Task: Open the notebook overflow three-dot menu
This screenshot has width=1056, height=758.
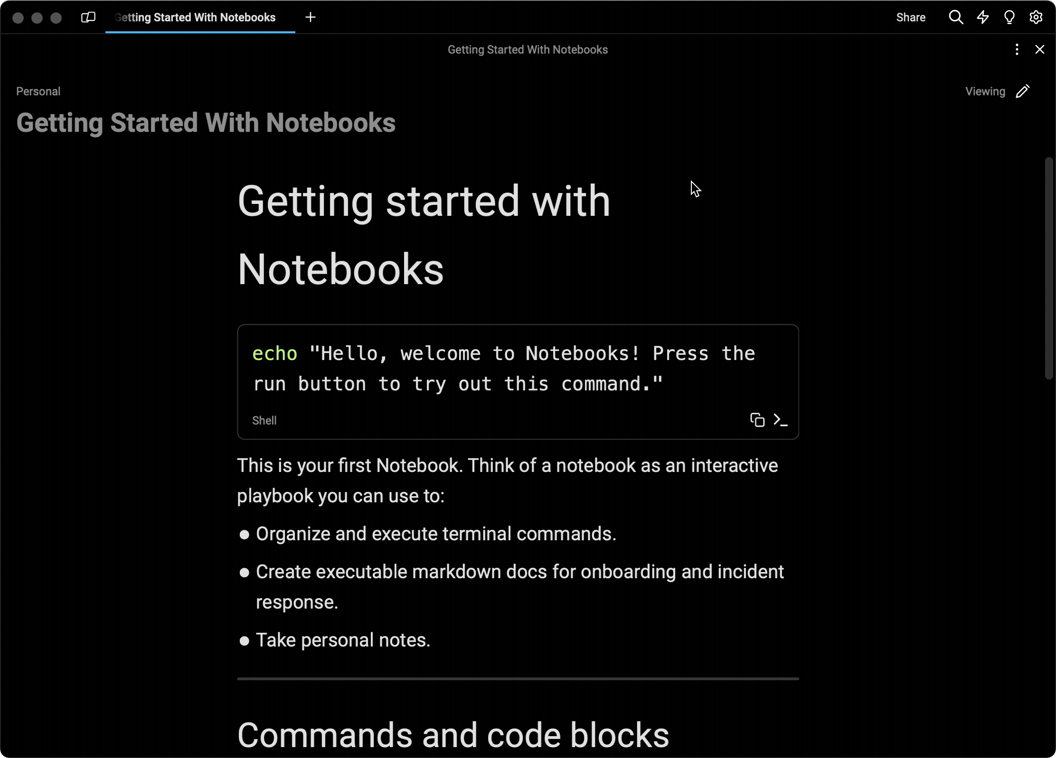Action: [1017, 49]
